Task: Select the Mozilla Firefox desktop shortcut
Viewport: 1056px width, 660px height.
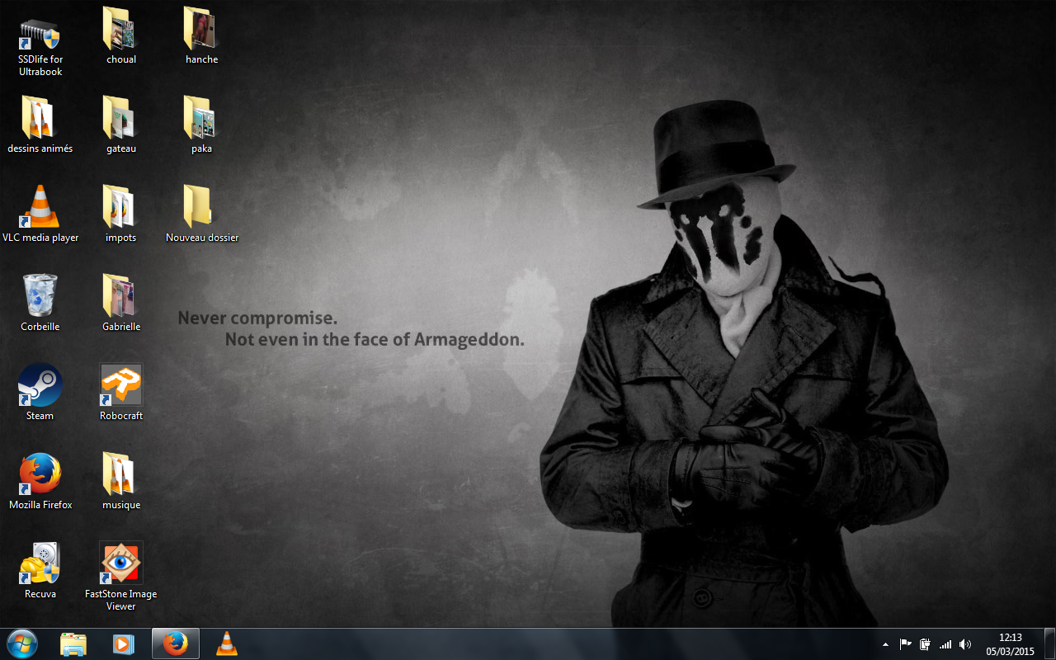Action: click(40, 481)
